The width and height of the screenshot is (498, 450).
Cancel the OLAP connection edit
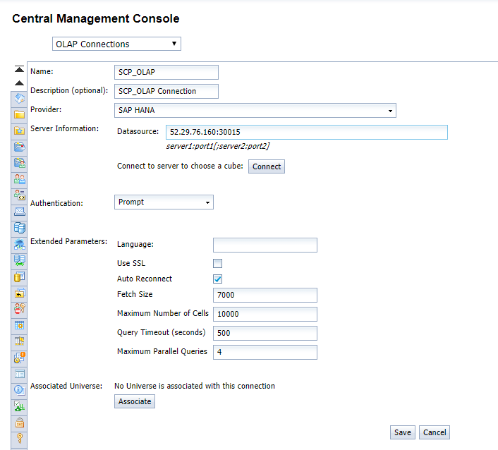434,432
